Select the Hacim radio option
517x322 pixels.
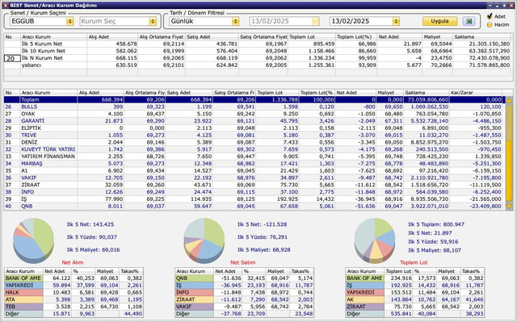490,25
